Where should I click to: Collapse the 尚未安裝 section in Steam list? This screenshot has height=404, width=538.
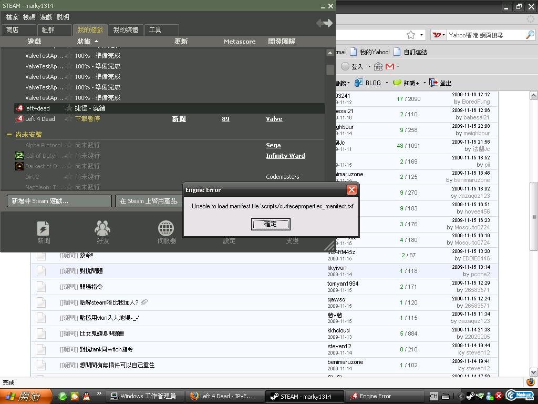coord(9,135)
